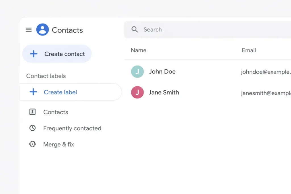Sort contacts by the Name column
This screenshot has width=291, height=194.
click(x=138, y=50)
